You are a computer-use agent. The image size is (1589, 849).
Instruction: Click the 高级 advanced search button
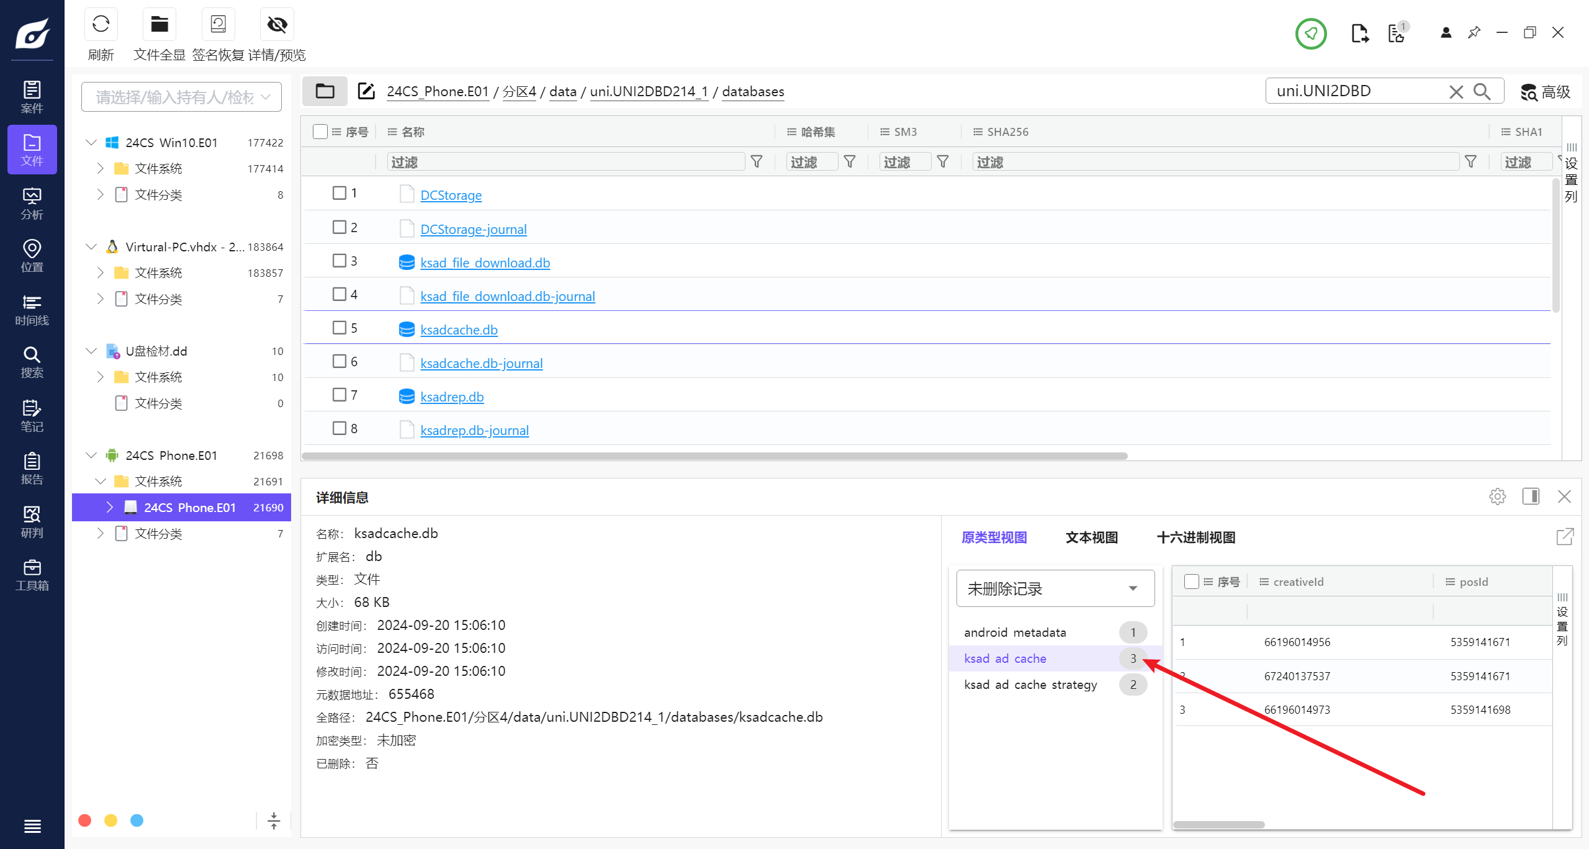(x=1546, y=92)
